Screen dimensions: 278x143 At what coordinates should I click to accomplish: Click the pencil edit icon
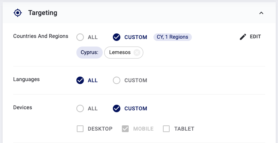(x=243, y=37)
